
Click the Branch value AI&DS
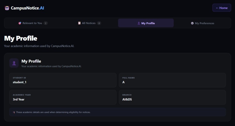[127, 99]
